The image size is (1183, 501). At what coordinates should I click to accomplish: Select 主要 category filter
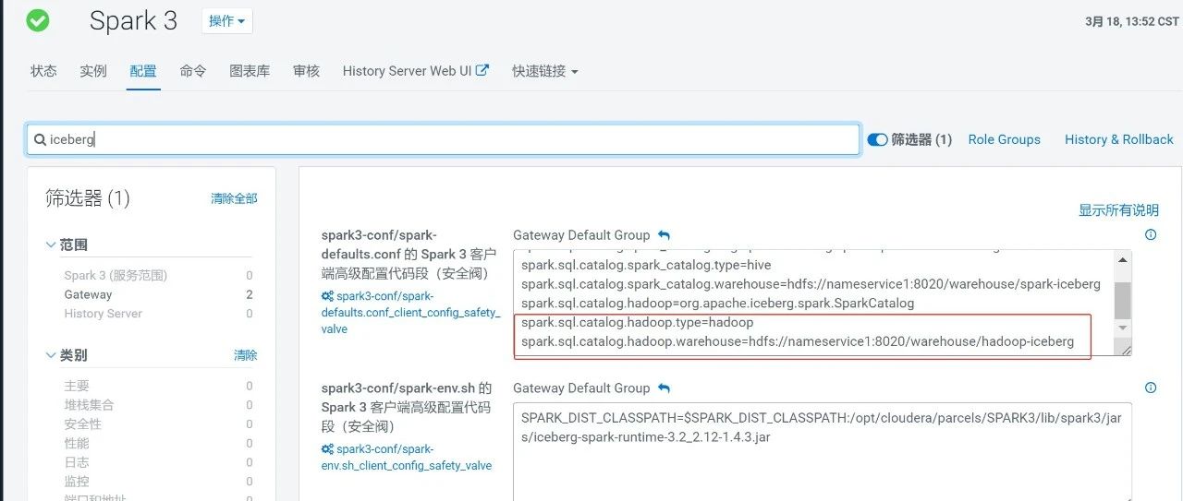pyautogui.click(x=77, y=386)
